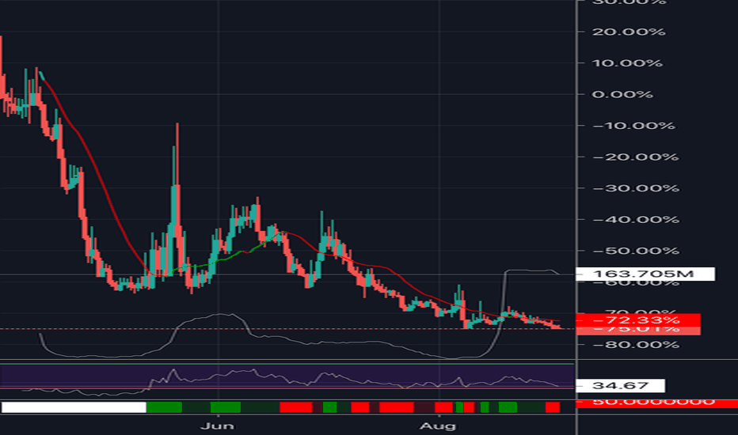Screen dimensions: 738x435
Task: Click the 20.00% axis label
Action: pos(629,32)
